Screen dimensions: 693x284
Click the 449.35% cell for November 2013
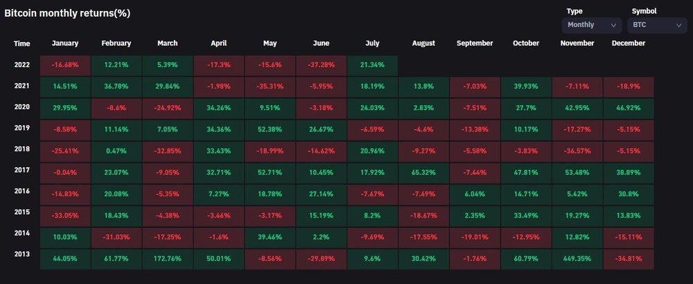point(577,259)
